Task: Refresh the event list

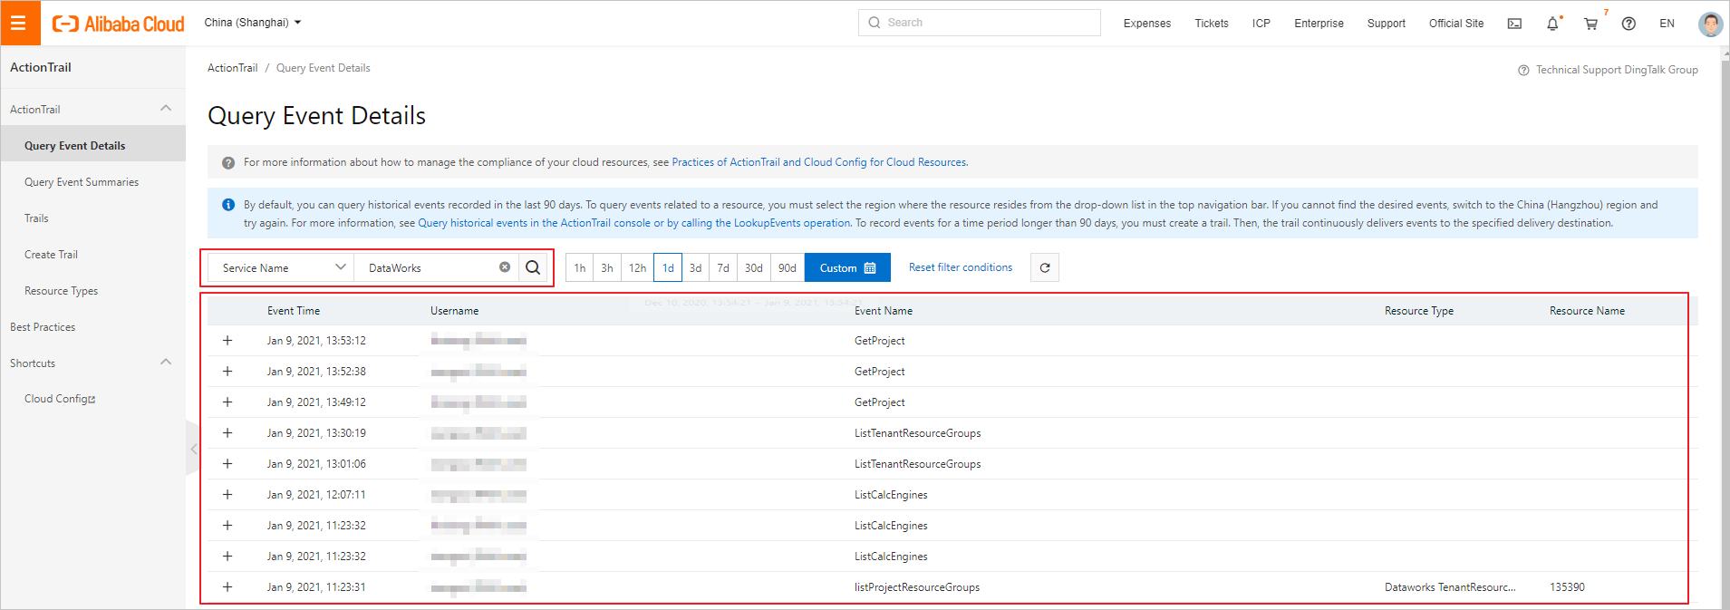Action: pos(1045,267)
